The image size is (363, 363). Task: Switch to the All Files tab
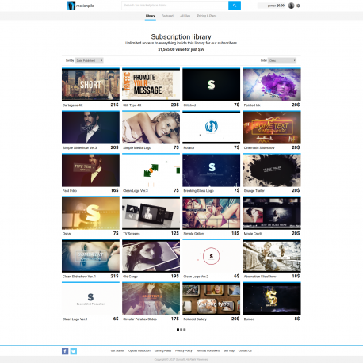[185, 16]
